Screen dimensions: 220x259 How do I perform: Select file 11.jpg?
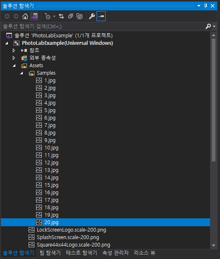point(51,155)
